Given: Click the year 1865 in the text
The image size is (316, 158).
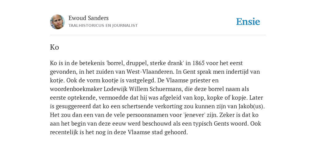Looking at the screenshot, I should [198, 63].
